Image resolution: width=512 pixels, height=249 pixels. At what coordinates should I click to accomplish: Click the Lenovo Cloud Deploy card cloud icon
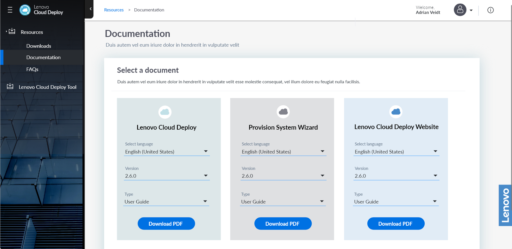[x=165, y=112]
